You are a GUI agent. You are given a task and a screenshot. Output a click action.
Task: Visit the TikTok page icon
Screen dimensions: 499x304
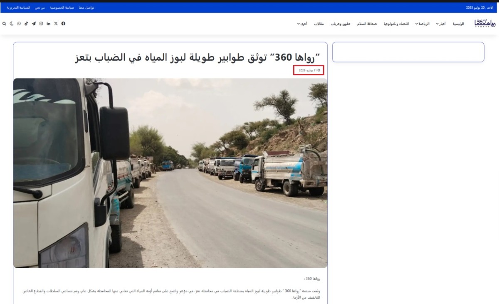tap(26, 24)
